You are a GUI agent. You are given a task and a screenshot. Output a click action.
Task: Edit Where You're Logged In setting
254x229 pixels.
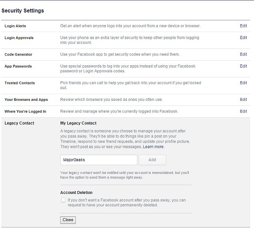tap(243, 111)
